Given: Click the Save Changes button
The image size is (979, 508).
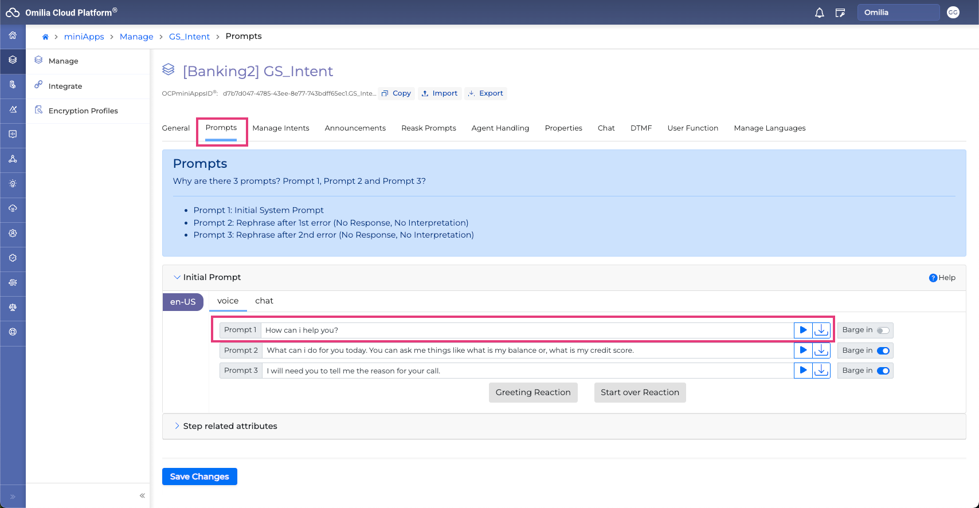Looking at the screenshot, I should [x=199, y=477].
